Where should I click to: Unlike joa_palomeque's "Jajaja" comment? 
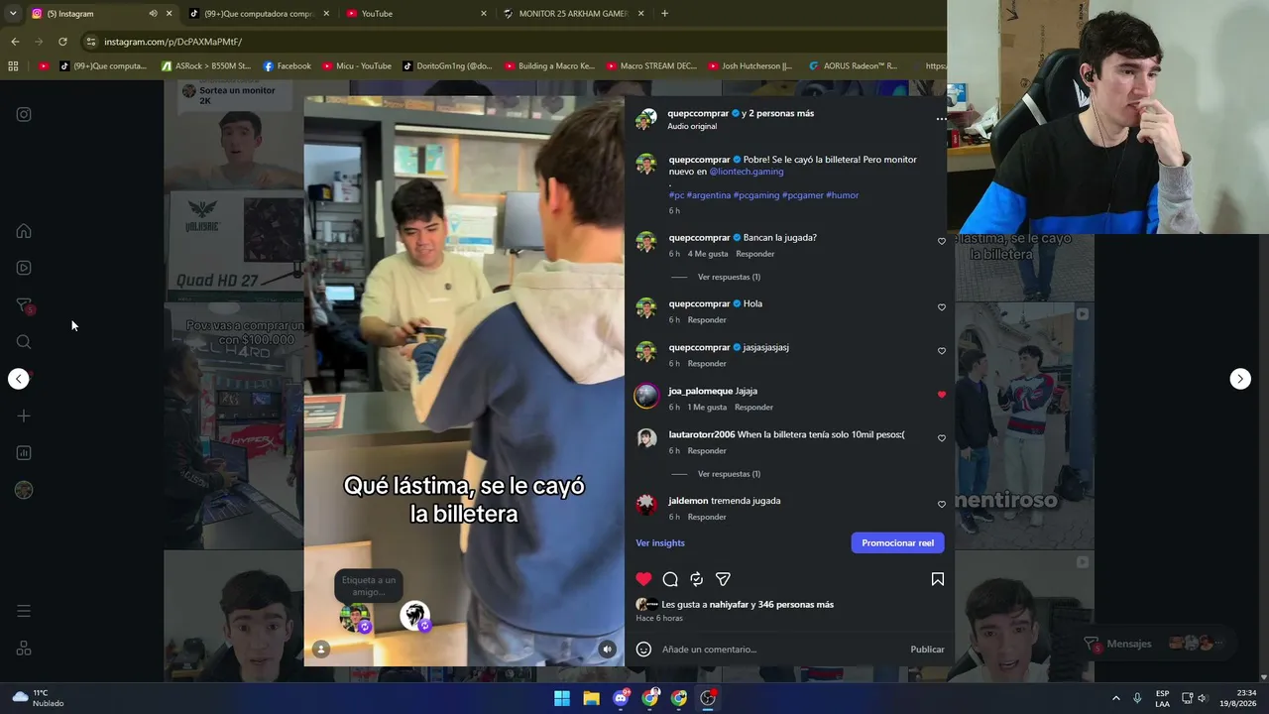tap(942, 395)
